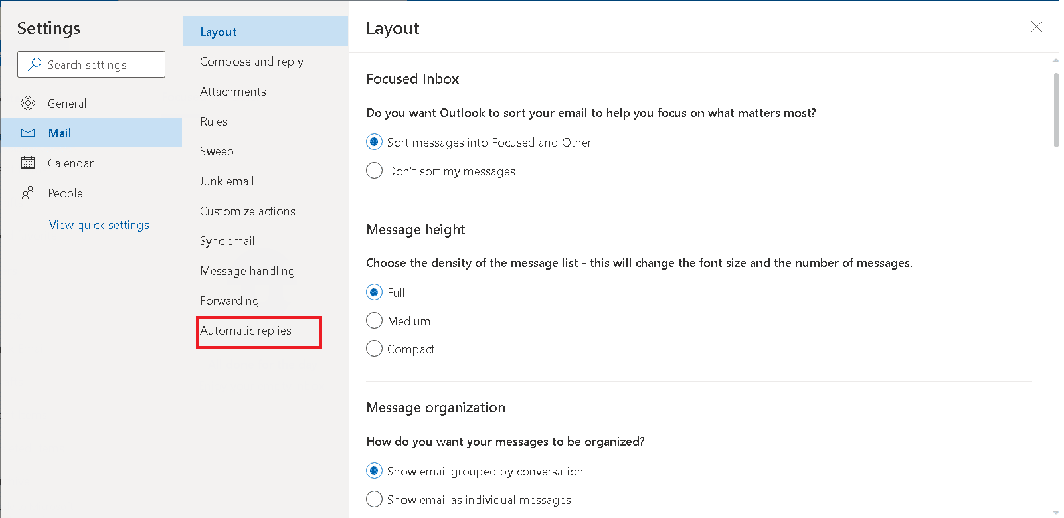Click the settings pane vertical scrollbar
Image resolution: width=1064 pixels, height=518 pixels.
[1056, 110]
